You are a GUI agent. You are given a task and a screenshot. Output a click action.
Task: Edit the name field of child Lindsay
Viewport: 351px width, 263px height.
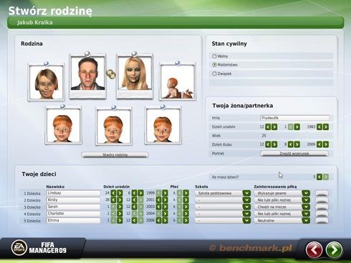[73, 193]
